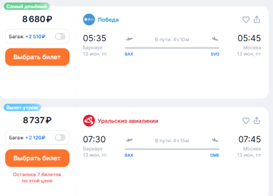Open the Уральские авиалинии name link
The height and width of the screenshot is (196, 273).
128,121
